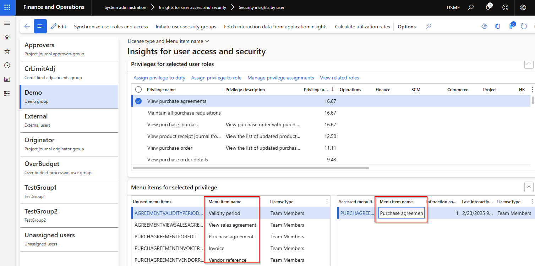Open Recent clock icon in sidebar
This screenshot has height=266, width=535.
pos(7,65)
